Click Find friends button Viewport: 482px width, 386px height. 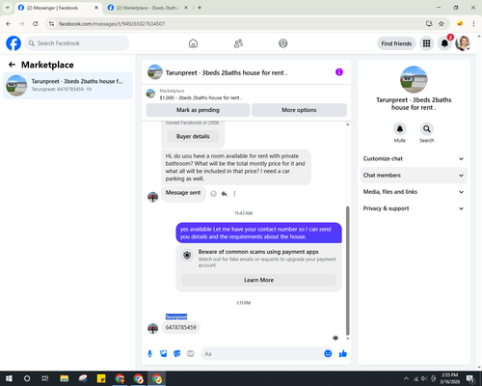pyautogui.click(x=396, y=43)
